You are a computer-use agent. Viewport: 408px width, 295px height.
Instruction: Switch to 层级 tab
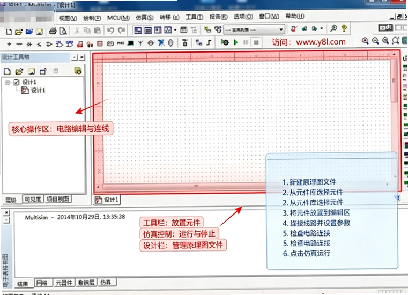pos(11,200)
